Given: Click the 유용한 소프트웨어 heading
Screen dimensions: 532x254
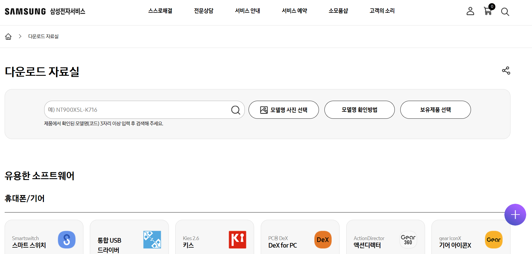Looking at the screenshot, I should pyautogui.click(x=40, y=176).
